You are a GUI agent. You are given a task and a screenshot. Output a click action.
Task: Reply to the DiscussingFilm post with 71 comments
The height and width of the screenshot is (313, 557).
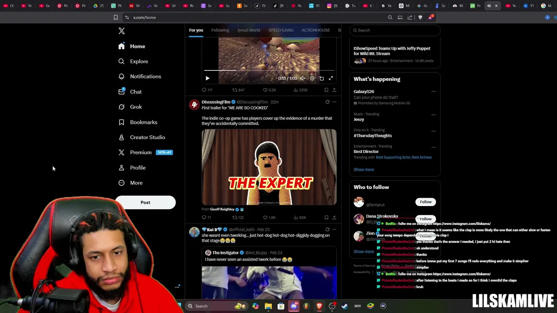(x=206, y=217)
